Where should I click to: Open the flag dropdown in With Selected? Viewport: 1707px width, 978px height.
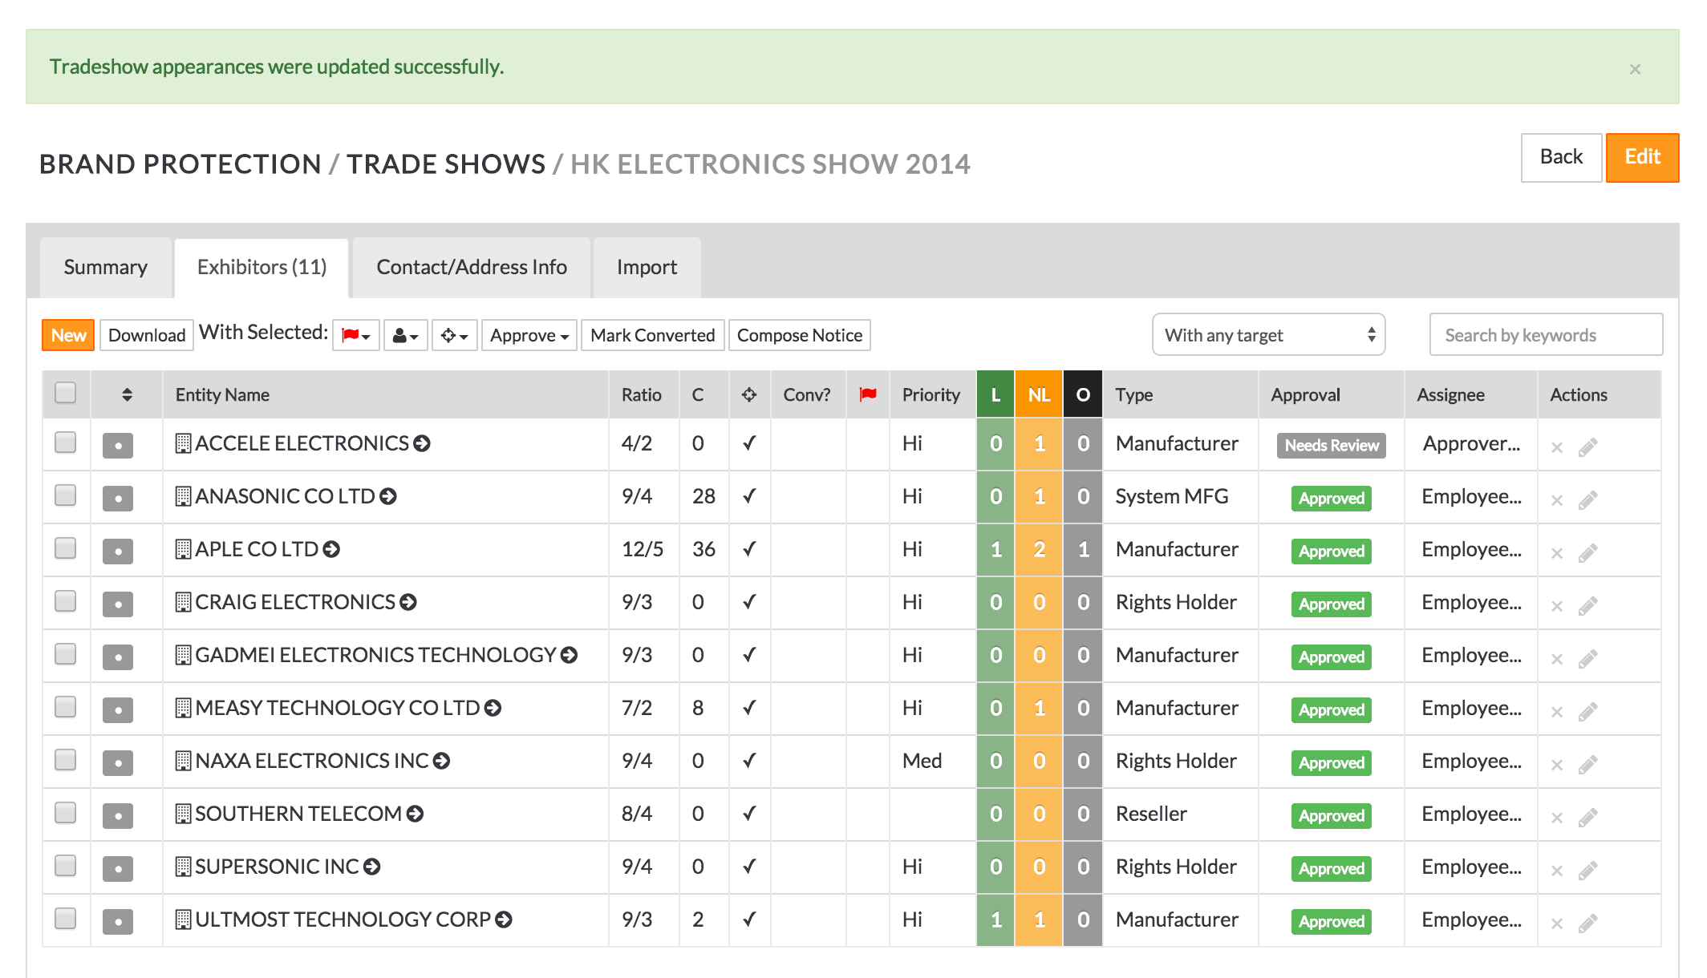(355, 335)
